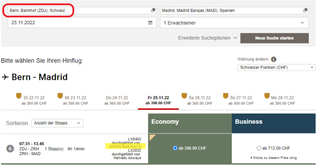The width and height of the screenshot is (318, 166).
Task: Expand Erweiterte Suchoptionen
Action: 207,38
